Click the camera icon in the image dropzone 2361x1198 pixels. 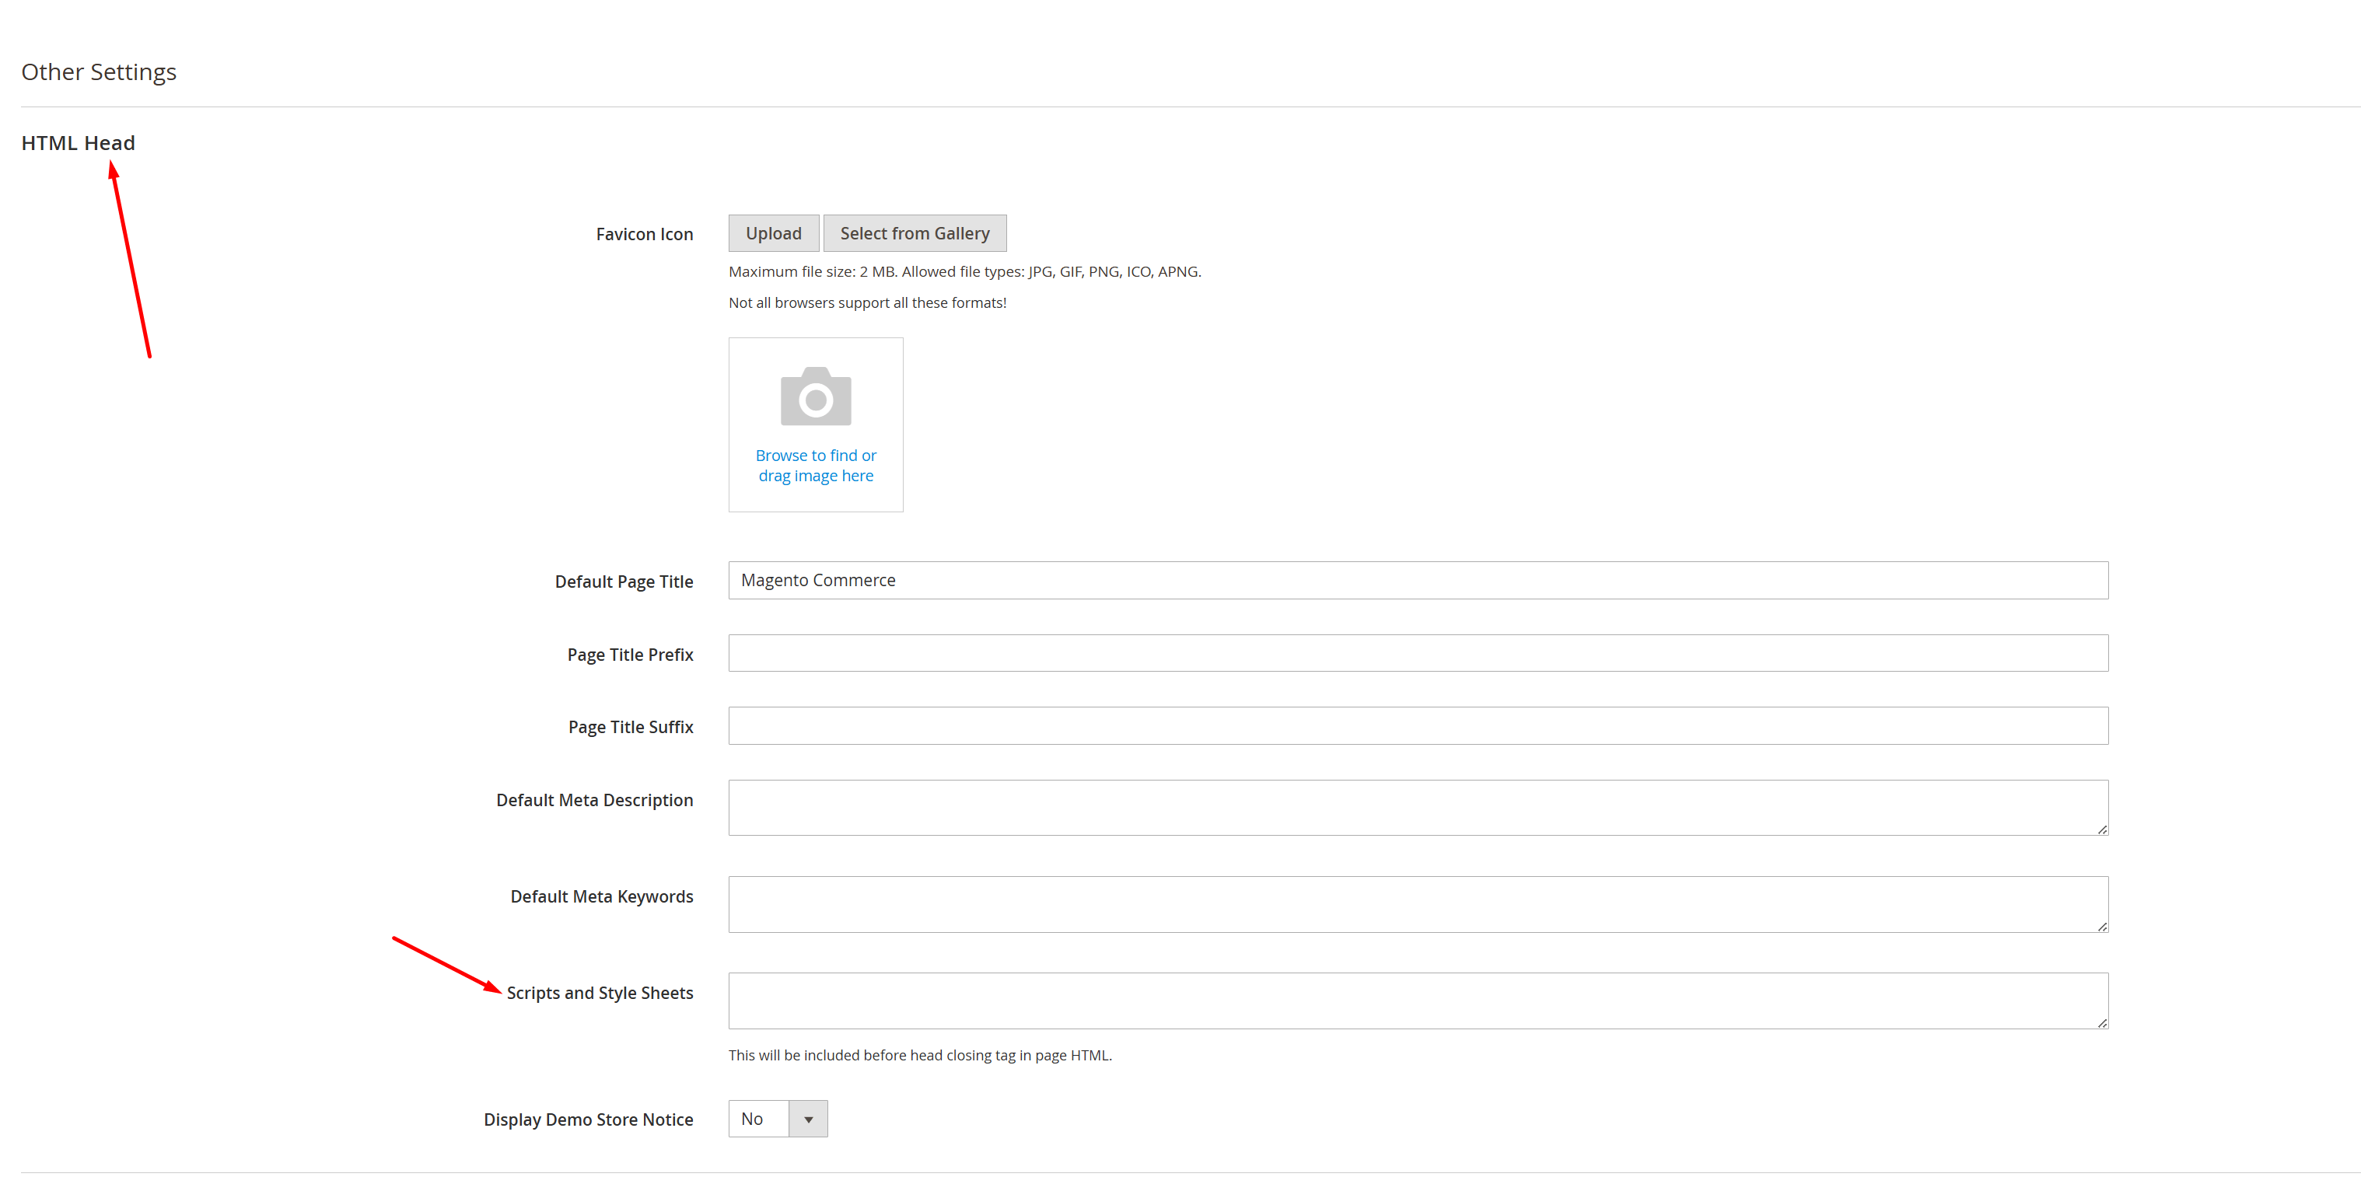pos(816,396)
